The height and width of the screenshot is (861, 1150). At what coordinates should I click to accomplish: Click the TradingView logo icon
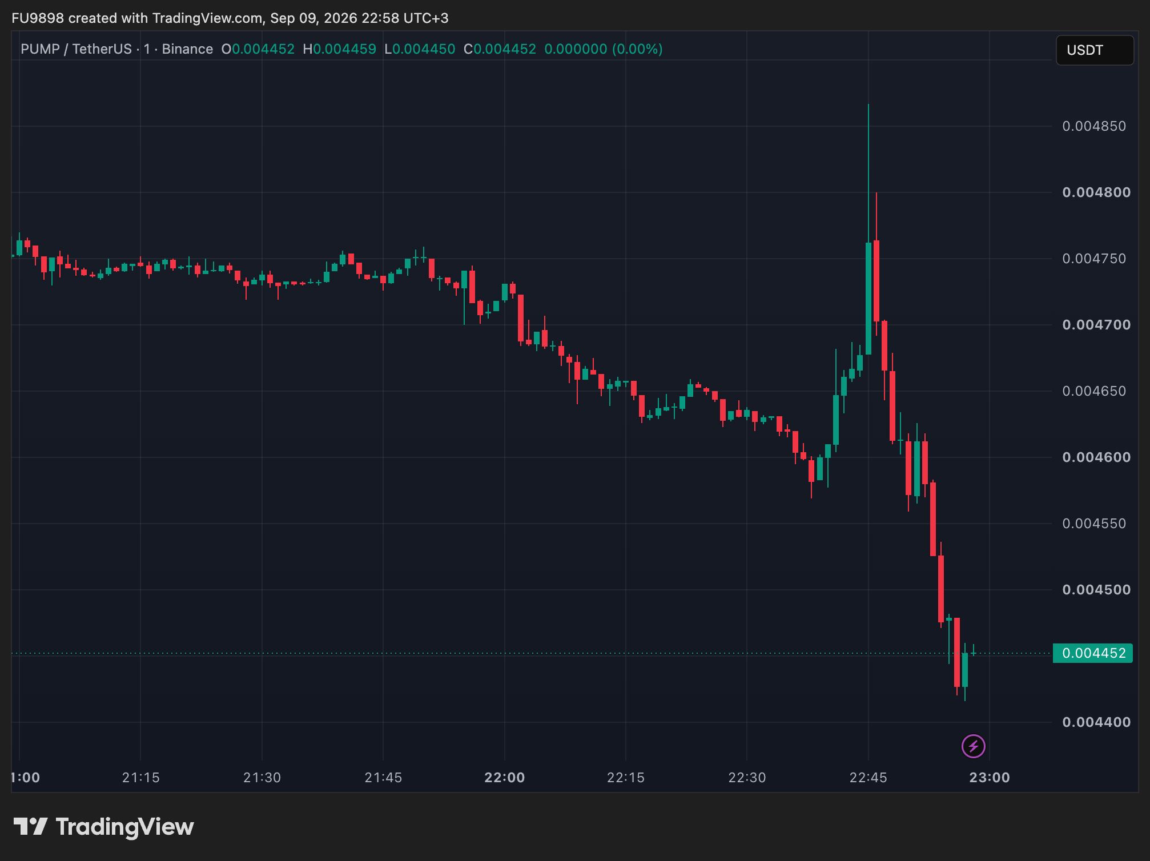[30, 827]
